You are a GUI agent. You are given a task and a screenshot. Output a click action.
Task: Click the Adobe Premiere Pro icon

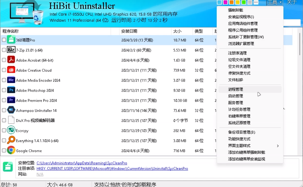(11, 100)
